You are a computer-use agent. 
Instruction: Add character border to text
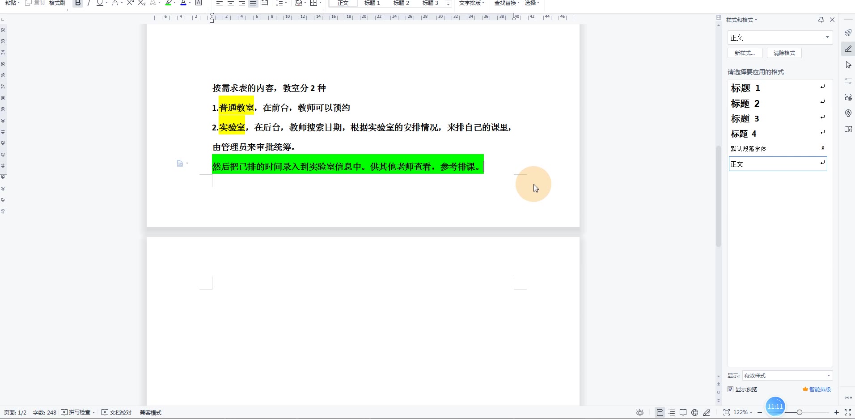[199, 3]
